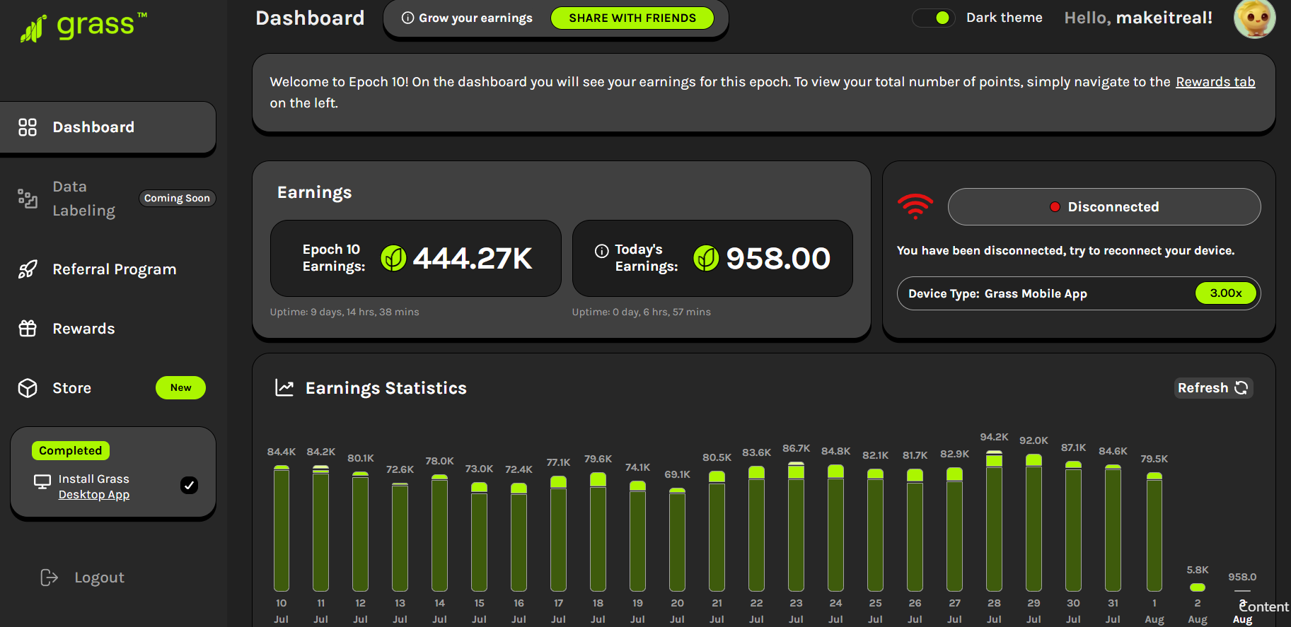
Task: Click the Install Grass Desktop App checkmark
Action: 189,485
